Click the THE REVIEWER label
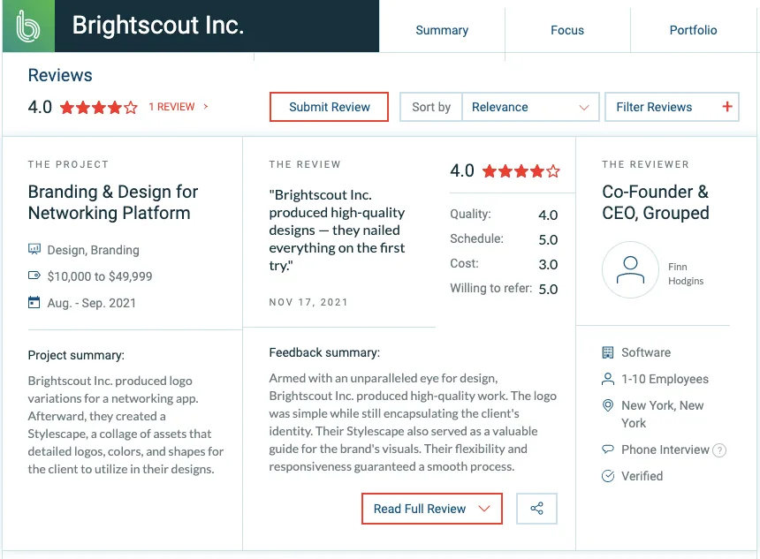The height and width of the screenshot is (559, 760). point(646,164)
